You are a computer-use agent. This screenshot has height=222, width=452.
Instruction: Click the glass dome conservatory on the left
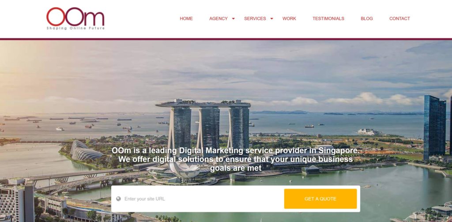85,150
